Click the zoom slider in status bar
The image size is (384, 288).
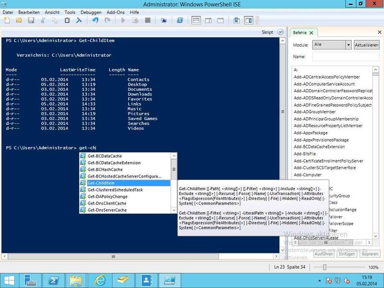tap(325, 267)
